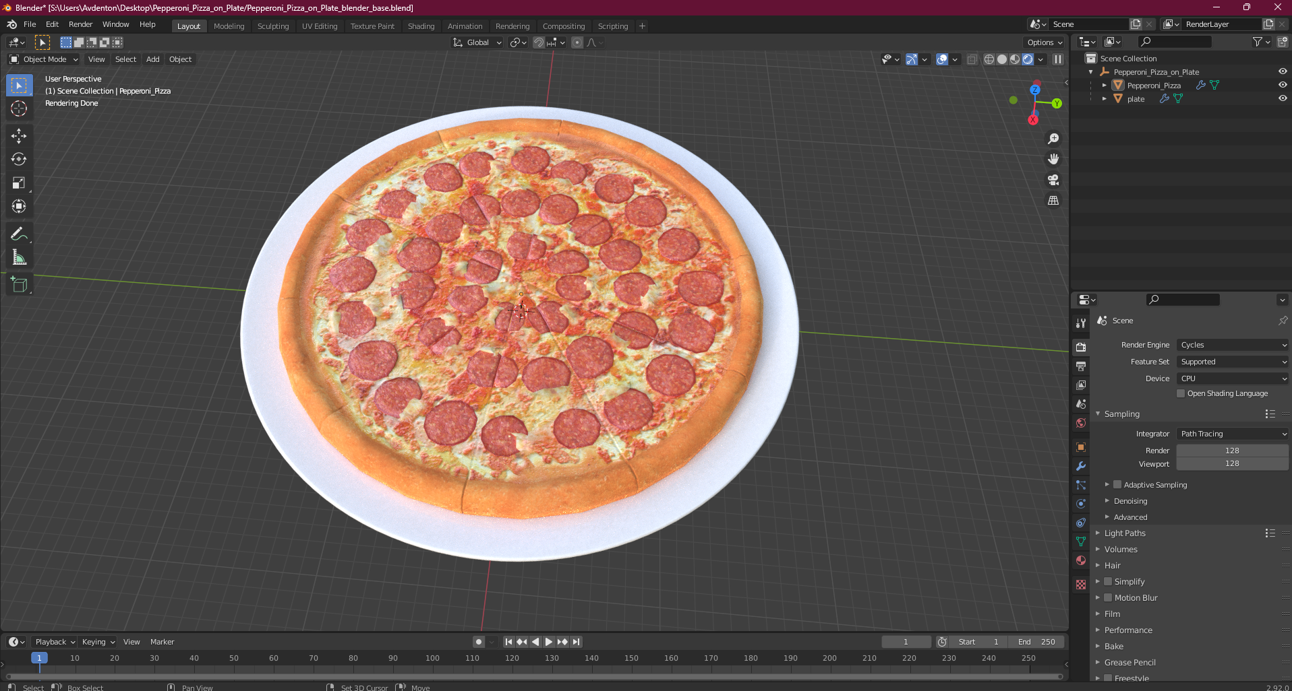Open the Modifiers properties tab
This screenshot has height=691, width=1292.
click(1081, 466)
